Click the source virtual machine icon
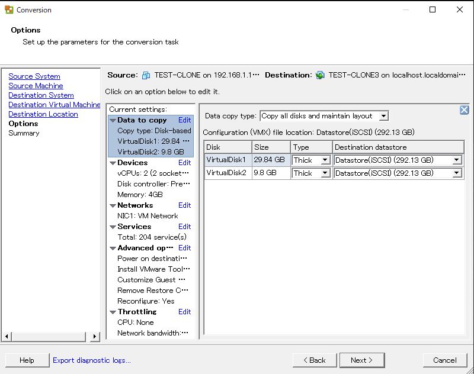Screen dimensions: 474x374 point(146,75)
